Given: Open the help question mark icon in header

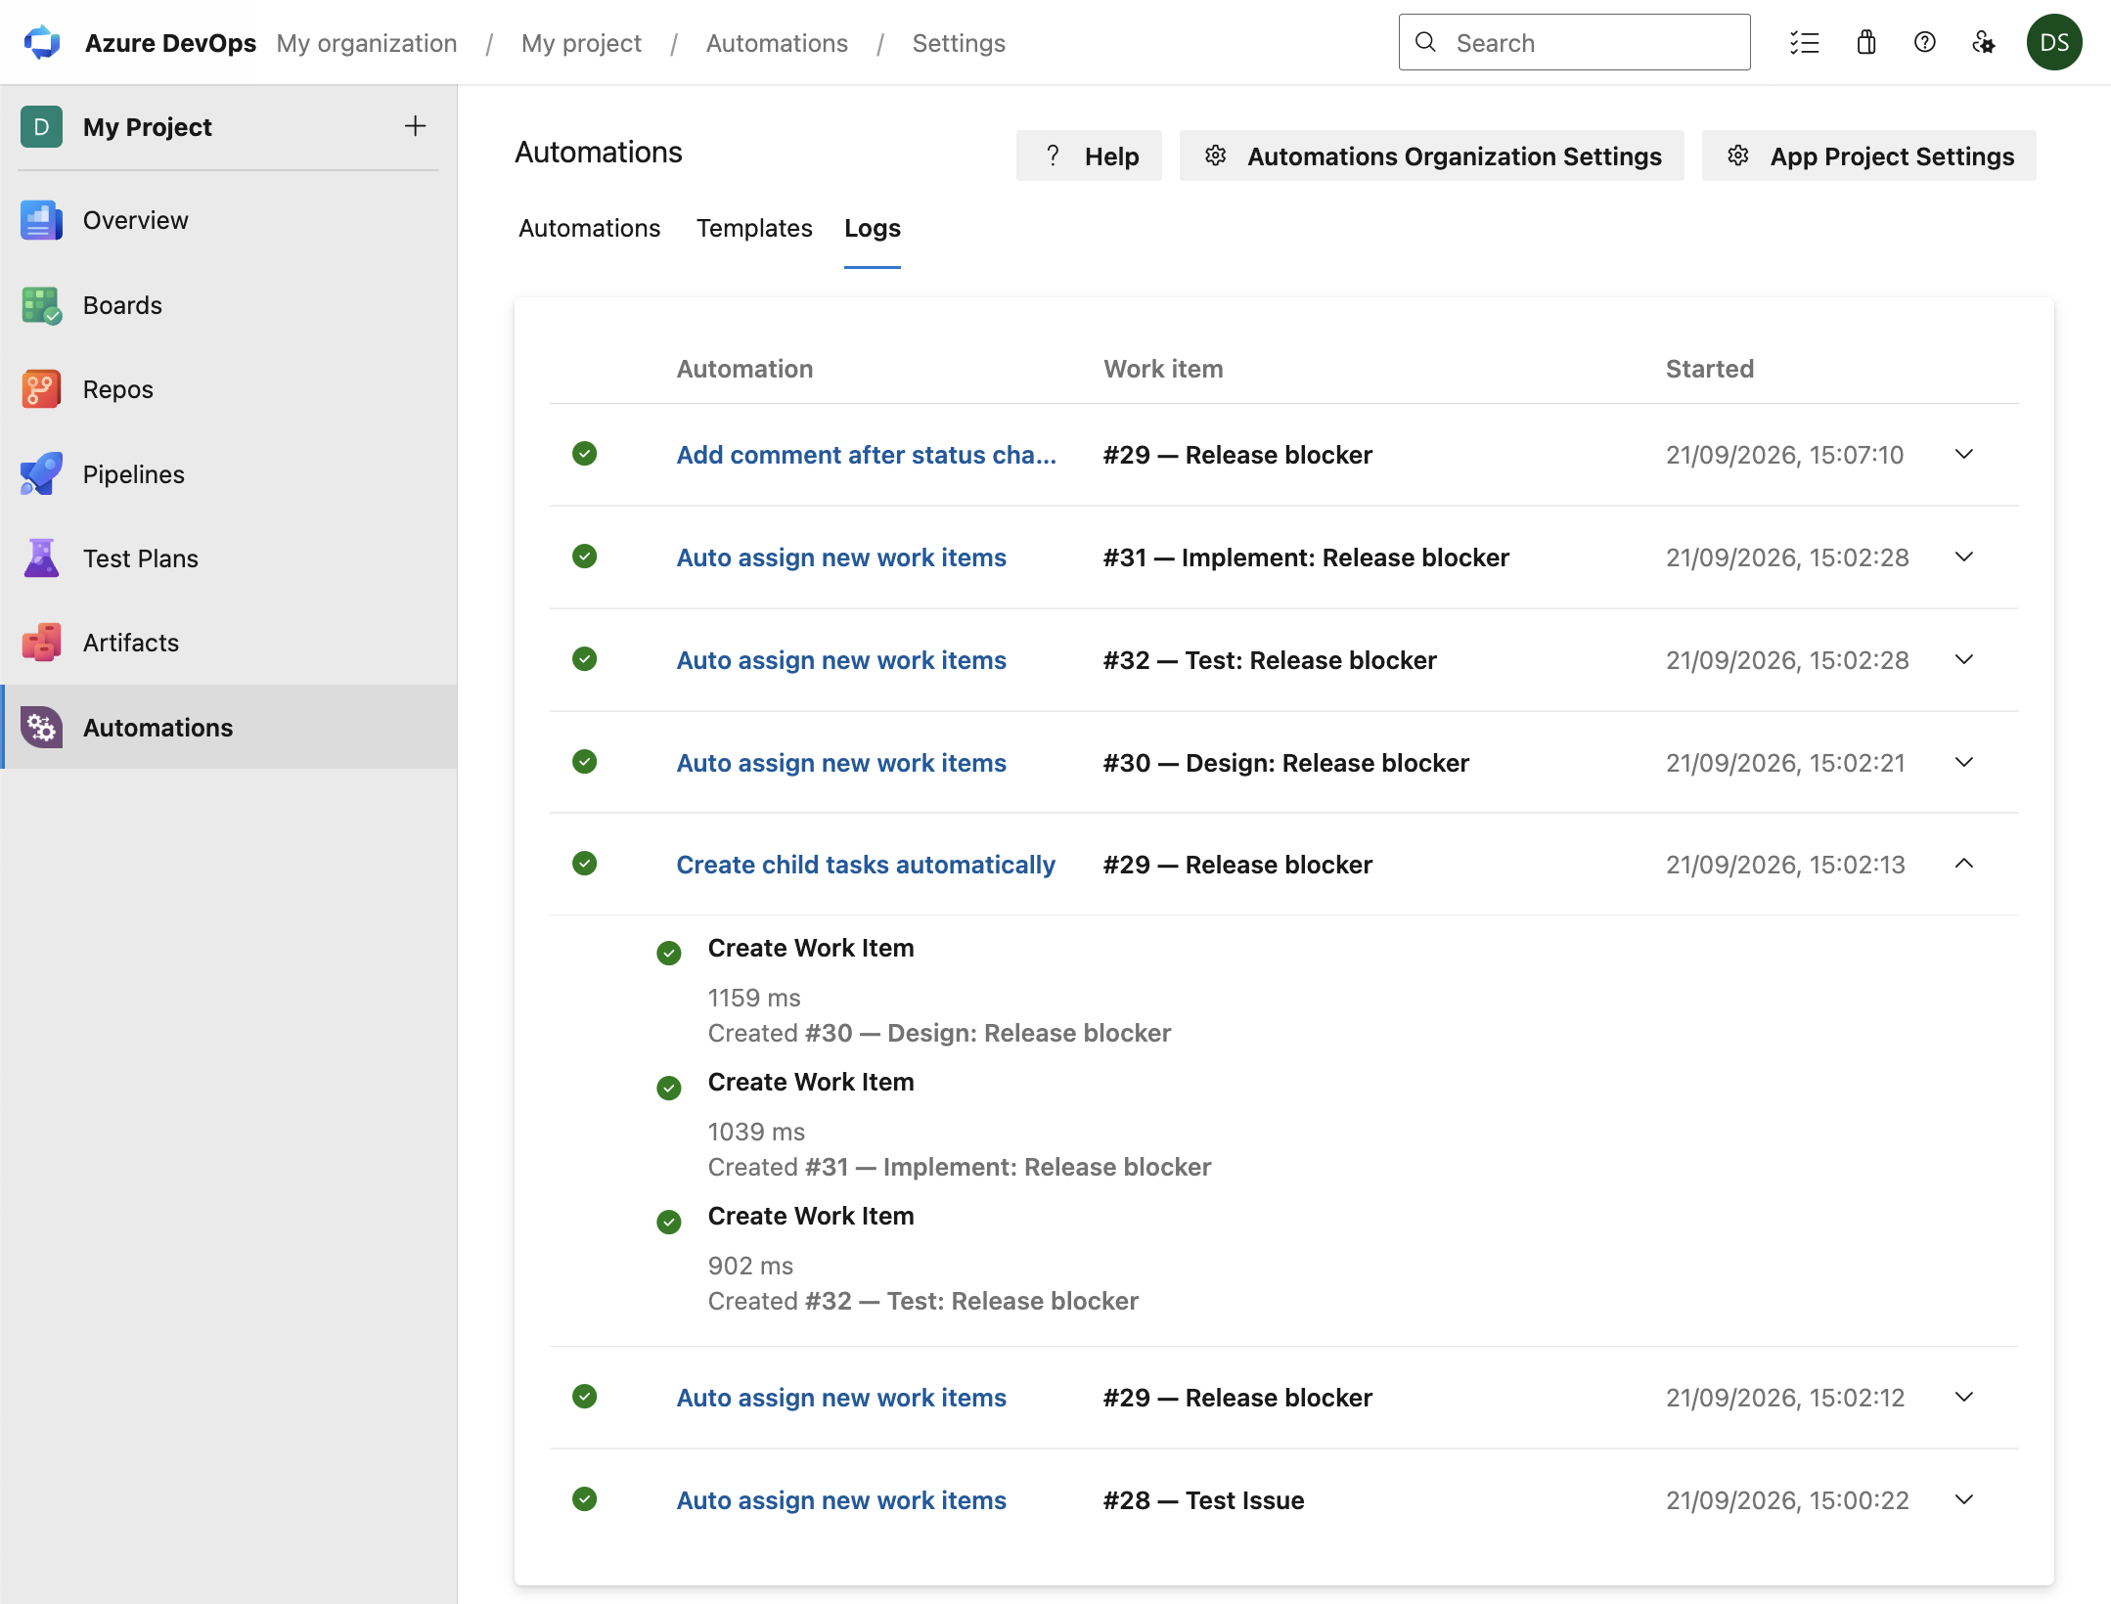Looking at the screenshot, I should coord(1924,42).
